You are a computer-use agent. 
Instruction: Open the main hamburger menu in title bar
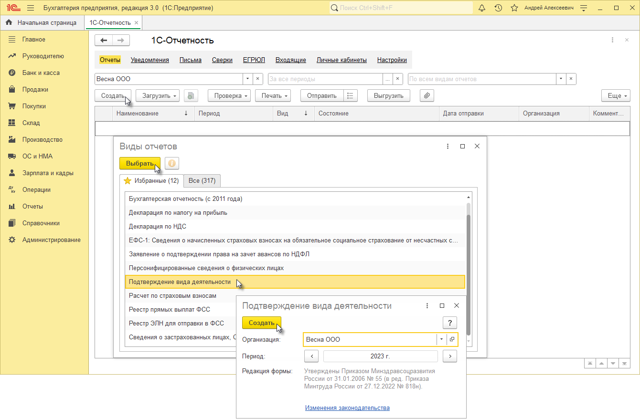31,8
